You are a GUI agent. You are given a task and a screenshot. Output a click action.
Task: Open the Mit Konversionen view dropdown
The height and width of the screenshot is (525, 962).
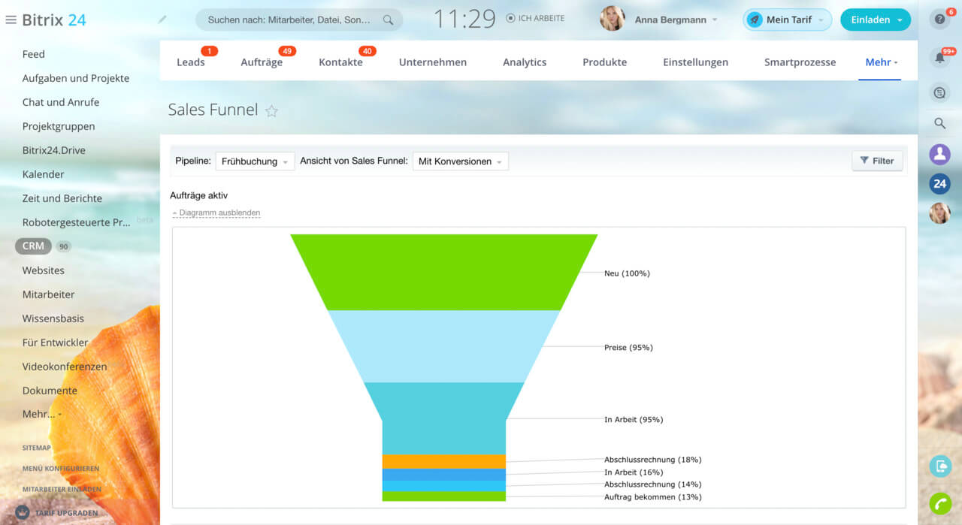click(x=460, y=161)
